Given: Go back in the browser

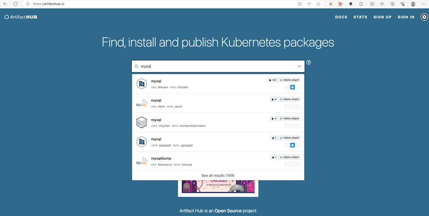Looking at the screenshot, I should pos(5,4).
